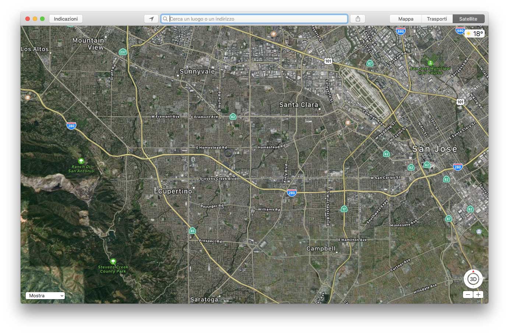Viewport: 509px width, 333px height.
Task: Click the current location arrow icon
Action: coord(151,18)
